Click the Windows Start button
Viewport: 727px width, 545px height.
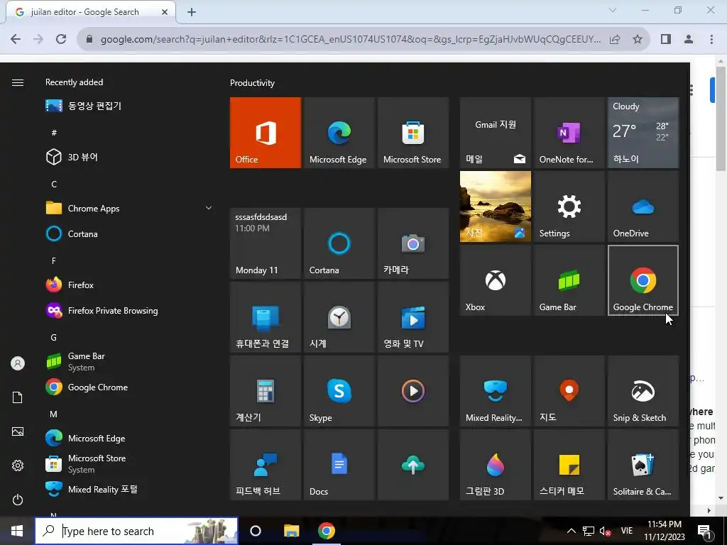(x=17, y=531)
